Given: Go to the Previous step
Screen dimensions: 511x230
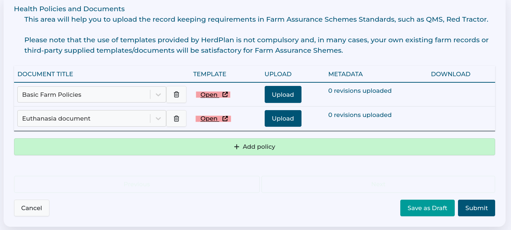Looking at the screenshot, I should pyautogui.click(x=137, y=184).
